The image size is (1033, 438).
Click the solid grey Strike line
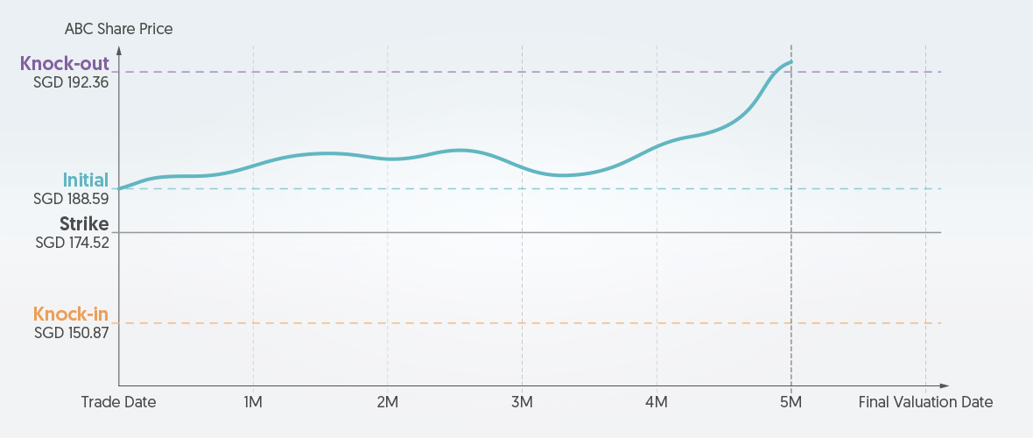coord(525,232)
